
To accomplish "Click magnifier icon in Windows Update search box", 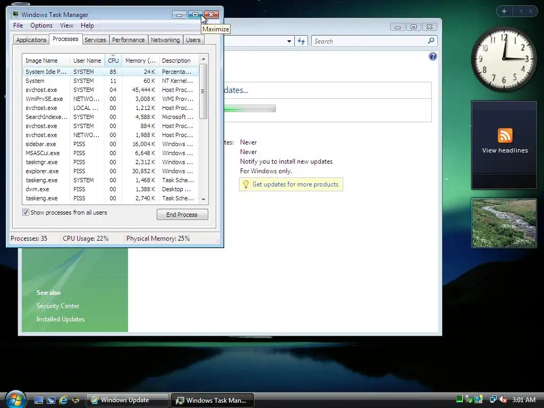I will click(431, 40).
